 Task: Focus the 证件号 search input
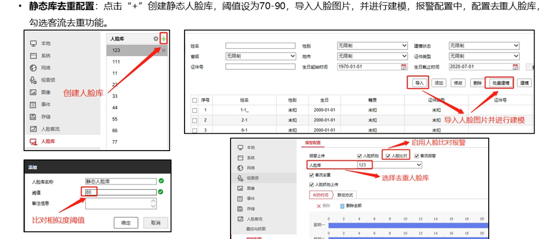(261, 67)
